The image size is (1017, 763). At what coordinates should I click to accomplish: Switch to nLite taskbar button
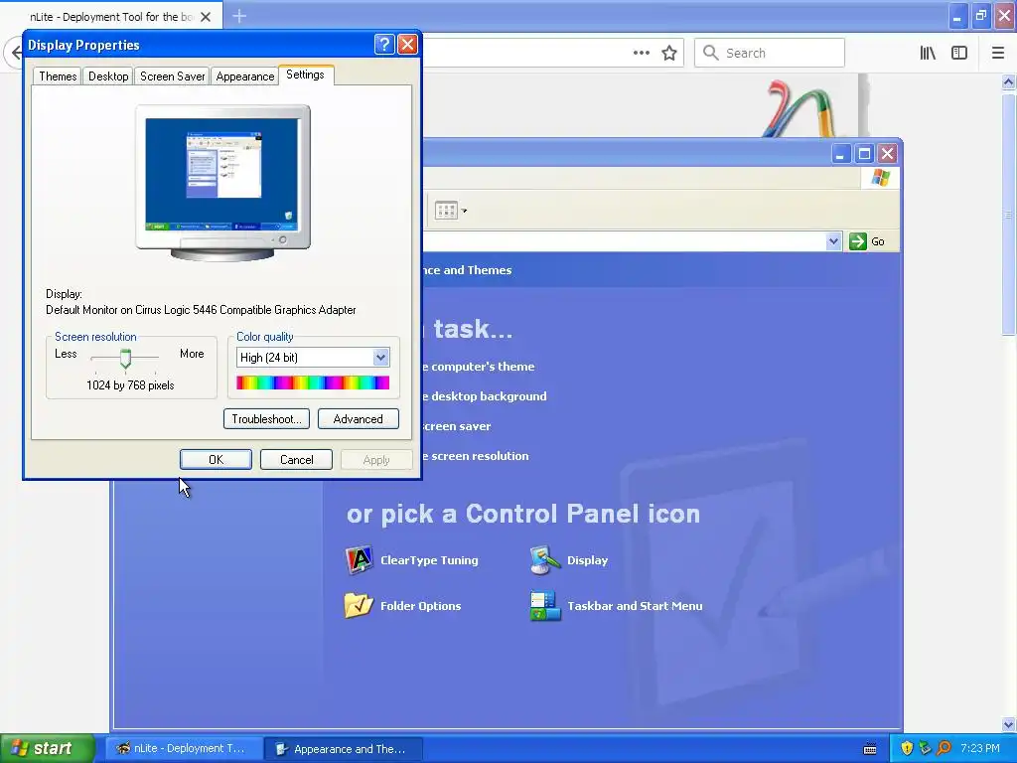(183, 749)
